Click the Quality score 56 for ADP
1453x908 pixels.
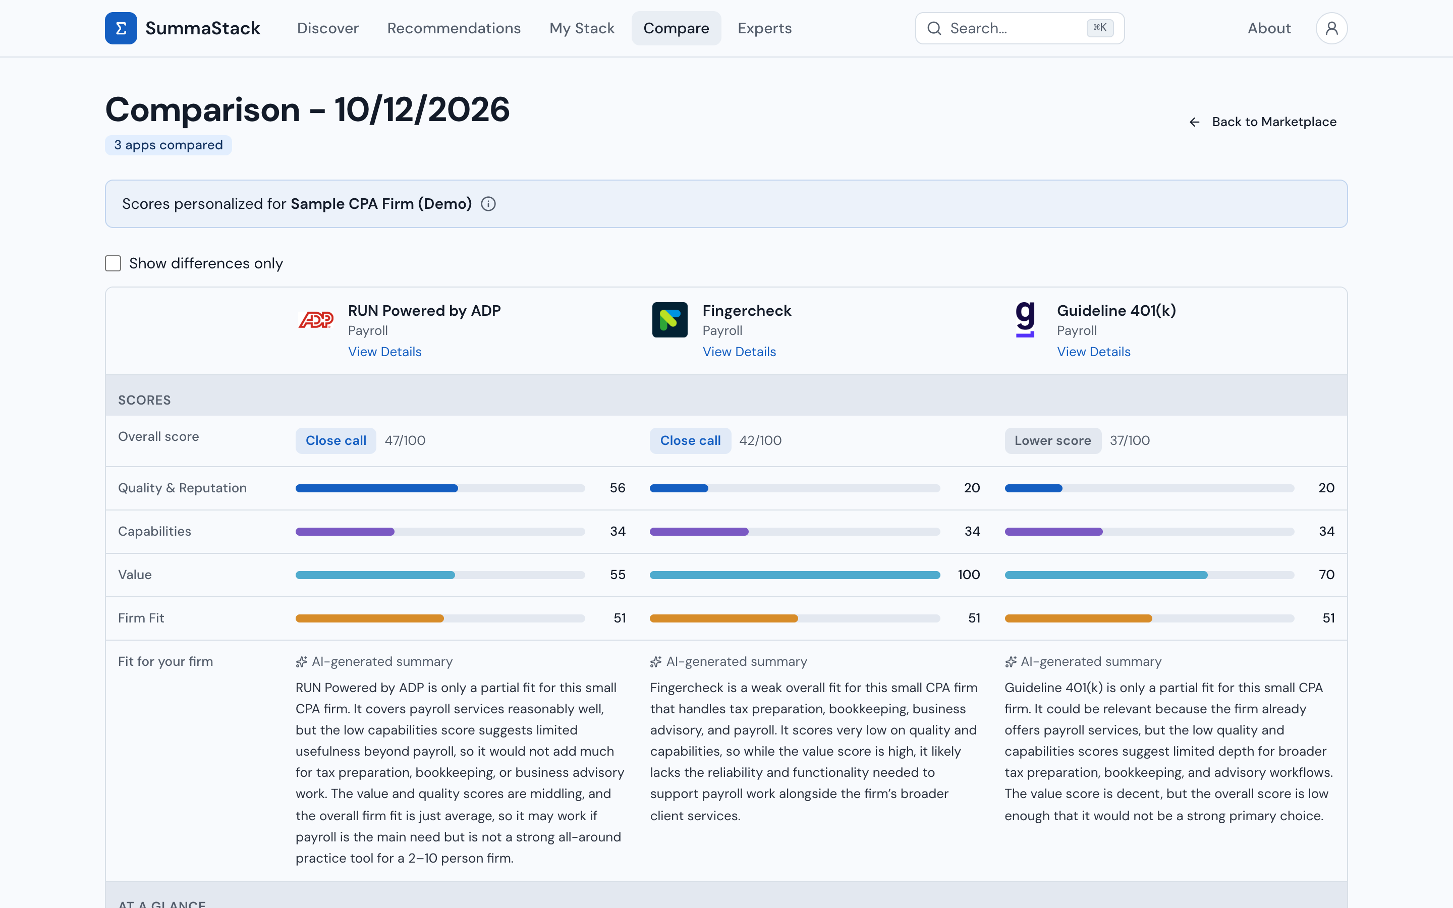pos(617,488)
